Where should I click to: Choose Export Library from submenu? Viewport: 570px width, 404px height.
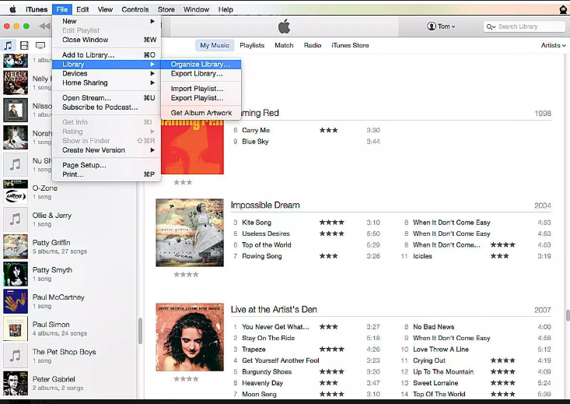201,73
